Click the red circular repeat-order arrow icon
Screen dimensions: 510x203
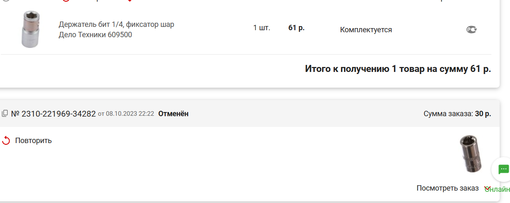[6, 141]
